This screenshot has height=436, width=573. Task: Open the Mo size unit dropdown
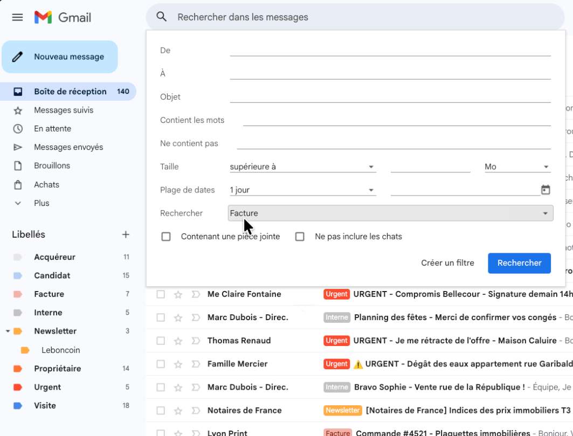pyautogui.click(x=516, y=167)
